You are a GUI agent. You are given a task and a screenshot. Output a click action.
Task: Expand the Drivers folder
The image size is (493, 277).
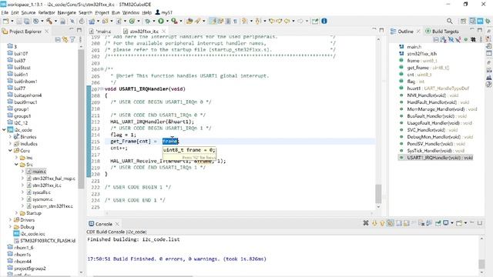click(x=10, y=220)
